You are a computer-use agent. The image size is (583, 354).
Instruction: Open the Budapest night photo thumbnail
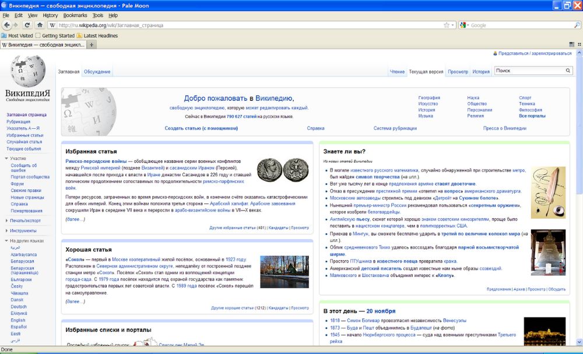545,331
